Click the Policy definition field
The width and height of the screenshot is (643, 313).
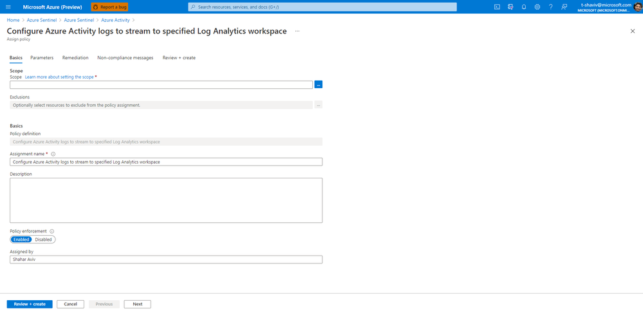click(x=166, y=142)
